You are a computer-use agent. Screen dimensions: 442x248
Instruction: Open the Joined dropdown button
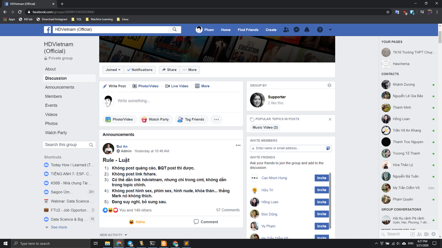113,70
